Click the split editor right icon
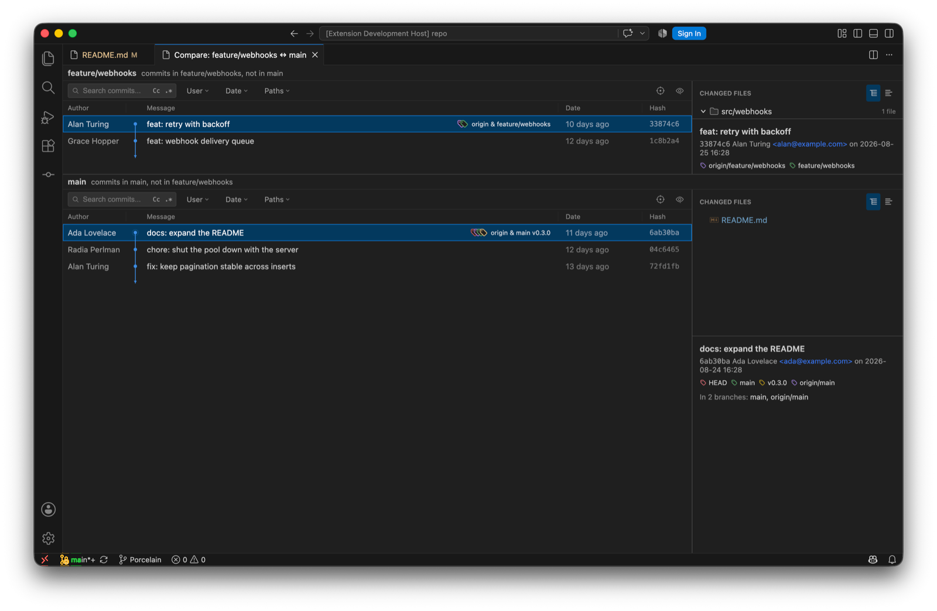Viewport: 937px width, 611px height. pos(873,54)
